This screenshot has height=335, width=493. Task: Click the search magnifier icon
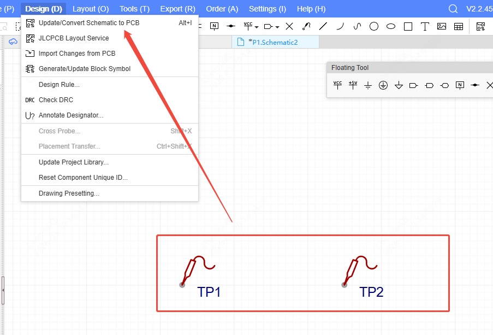click(x=453, y=9)
